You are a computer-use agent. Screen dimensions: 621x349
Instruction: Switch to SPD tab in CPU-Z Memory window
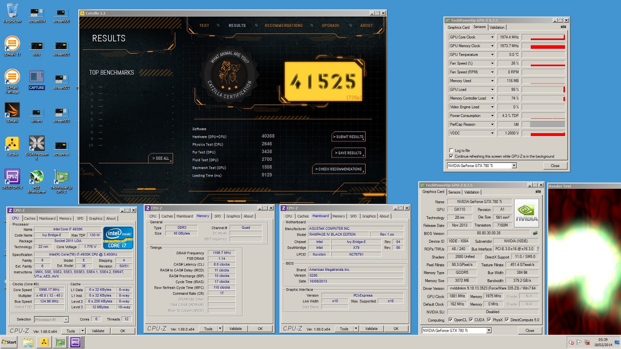click(x=217, y=216)
